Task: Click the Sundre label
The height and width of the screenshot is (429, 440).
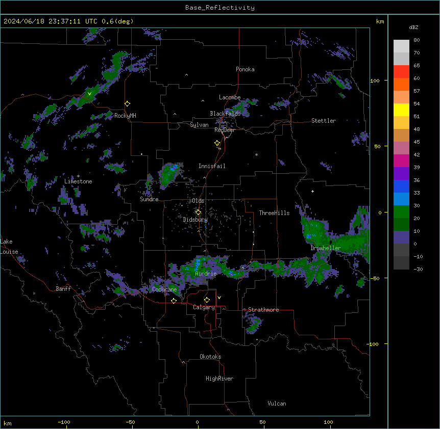Action: coord(149,199)
